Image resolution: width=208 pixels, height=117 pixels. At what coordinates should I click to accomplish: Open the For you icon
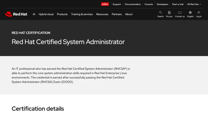[x=169, y=12]
